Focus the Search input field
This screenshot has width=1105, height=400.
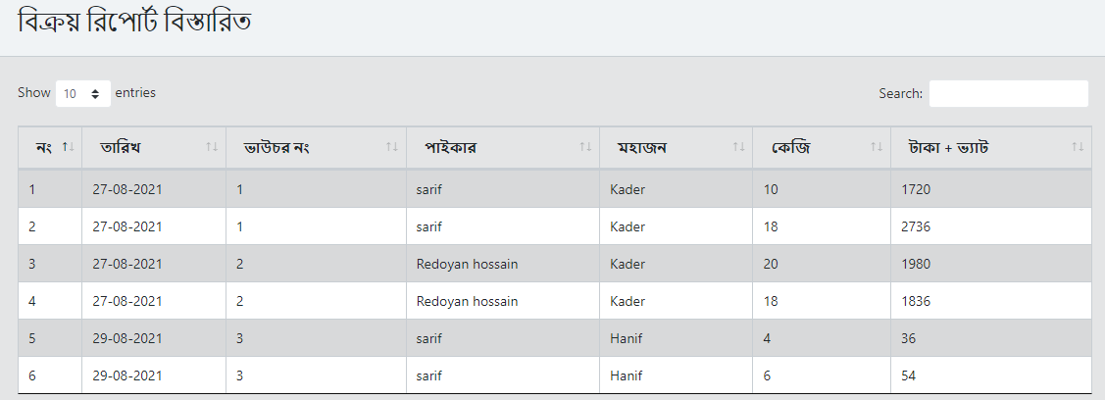[1008, 94]
